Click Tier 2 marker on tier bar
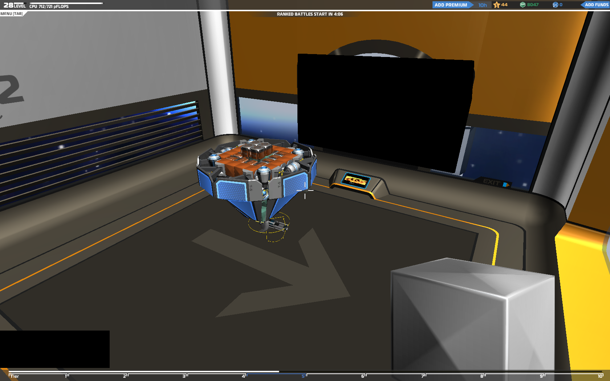Image resolution: width=610 pixels, height=381 pixels. pyautogui.click(x=125, y=376)
